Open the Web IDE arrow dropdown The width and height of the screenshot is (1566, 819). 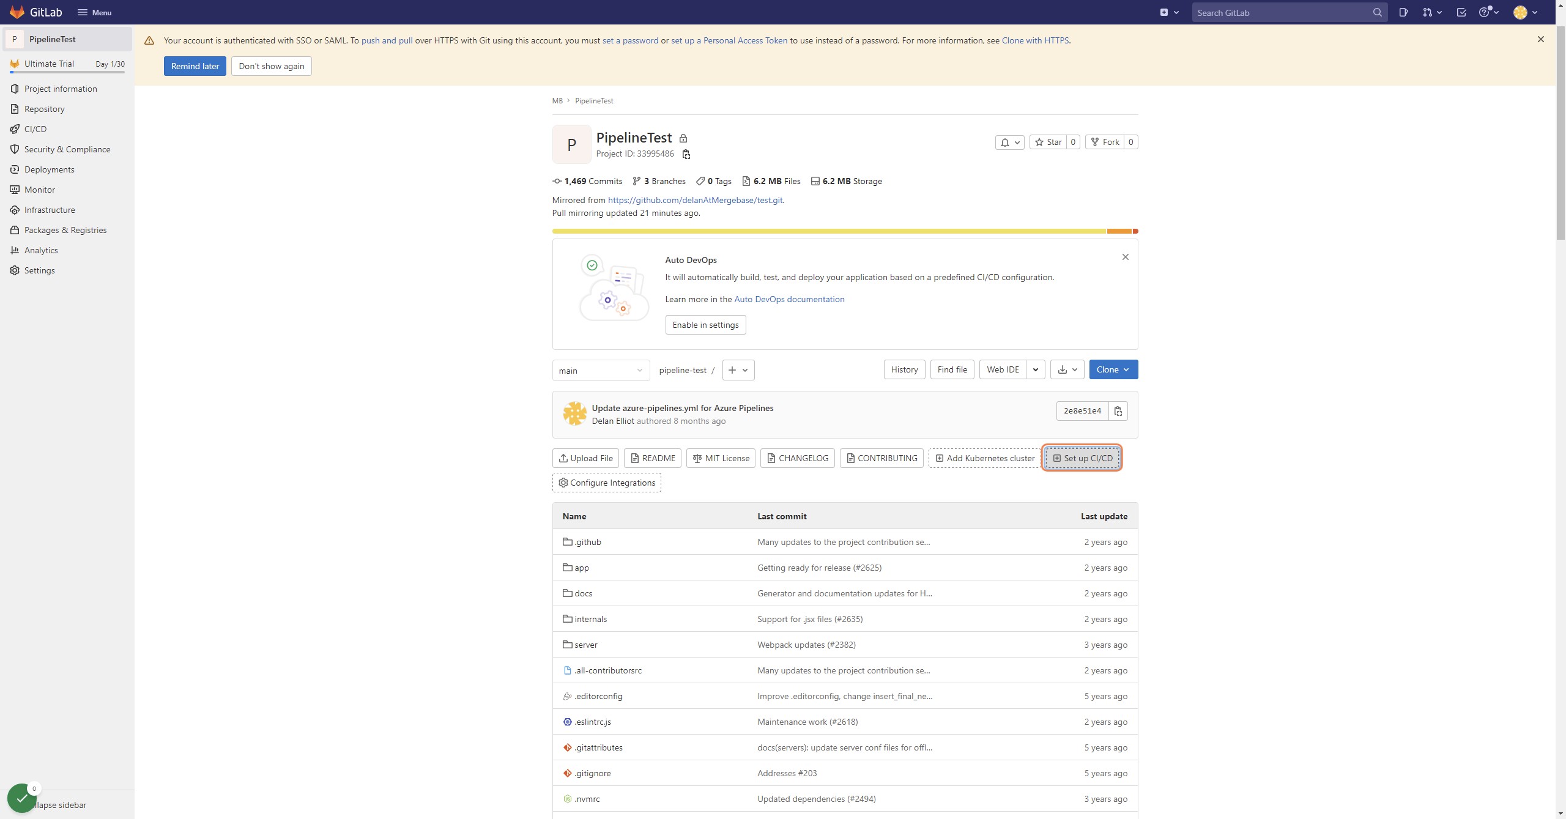[x=1036, y=369]
